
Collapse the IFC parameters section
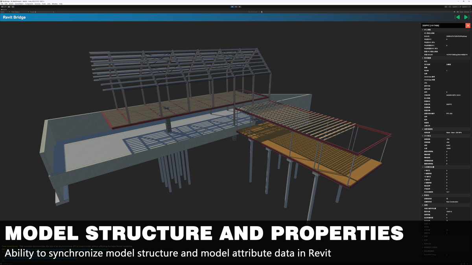pos(423,30)
